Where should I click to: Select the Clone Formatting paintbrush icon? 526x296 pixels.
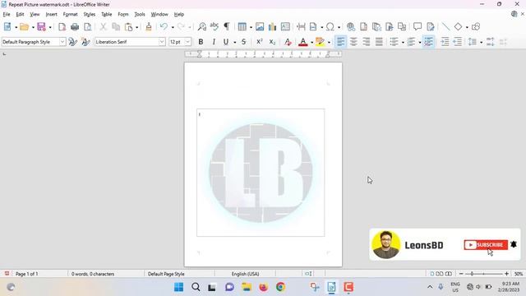tap(149, 27)
